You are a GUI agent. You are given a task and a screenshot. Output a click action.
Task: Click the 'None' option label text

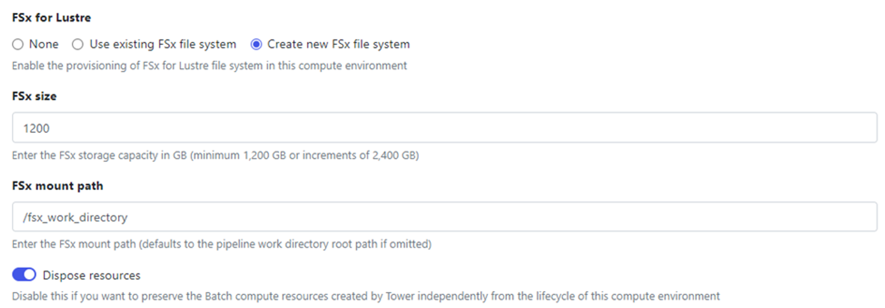click(44, 44)
